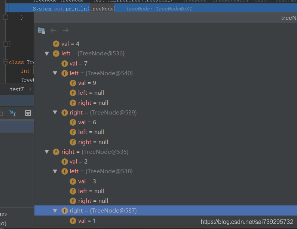Collapse the left = TreeNode@536 node
This screenshot has width=297, height=229.
[x=47, y=54]
